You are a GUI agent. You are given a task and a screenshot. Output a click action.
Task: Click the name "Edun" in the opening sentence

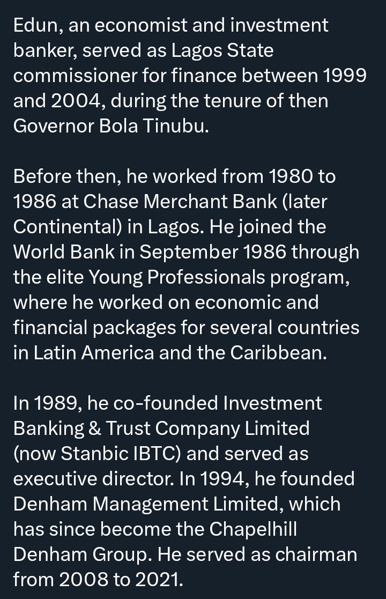33,25
